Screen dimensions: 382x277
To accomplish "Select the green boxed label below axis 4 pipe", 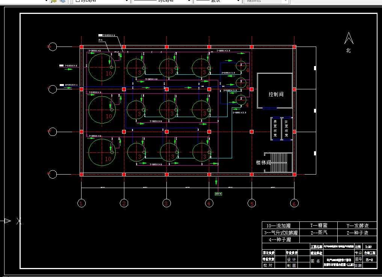I will (x=218, y=194).
